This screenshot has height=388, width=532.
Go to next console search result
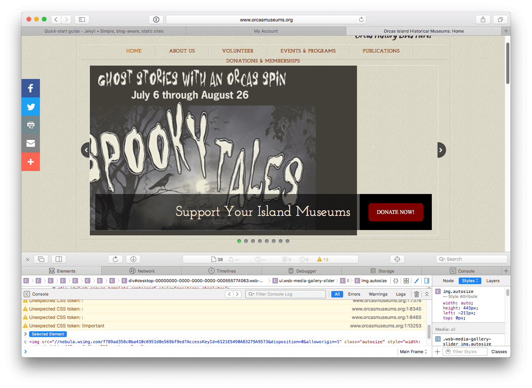(x=237, y=294)
